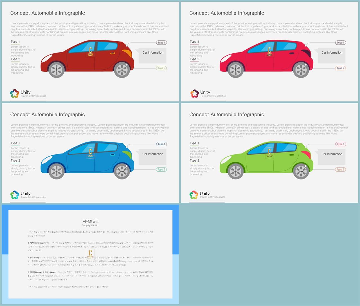The image size is (360, 306).
Task: Click rear wheel of the dark red car
Action: pyautogui.click(x=122, y=70)
